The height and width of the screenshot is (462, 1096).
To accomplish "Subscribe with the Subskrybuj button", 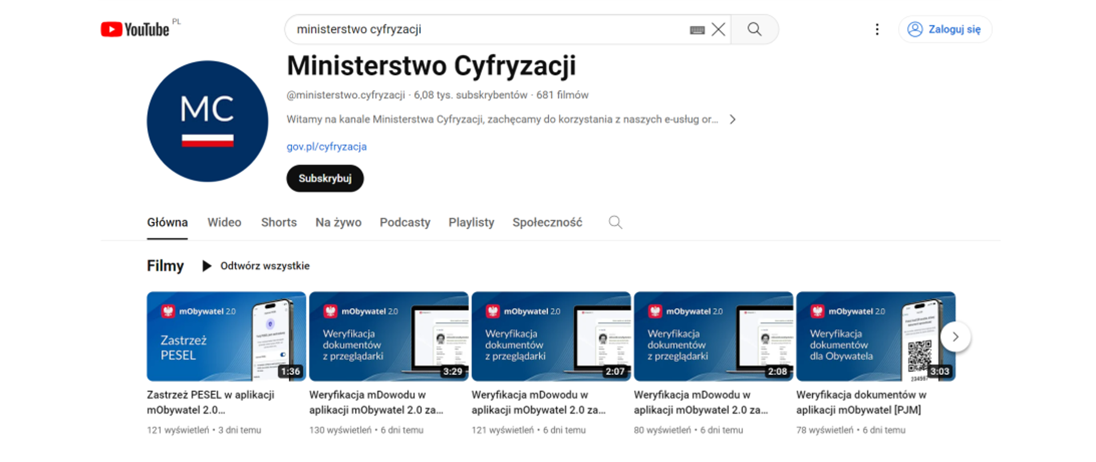I will 325,179.
